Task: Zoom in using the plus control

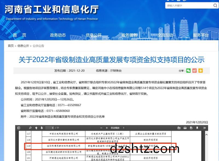Action: [106, 128]
